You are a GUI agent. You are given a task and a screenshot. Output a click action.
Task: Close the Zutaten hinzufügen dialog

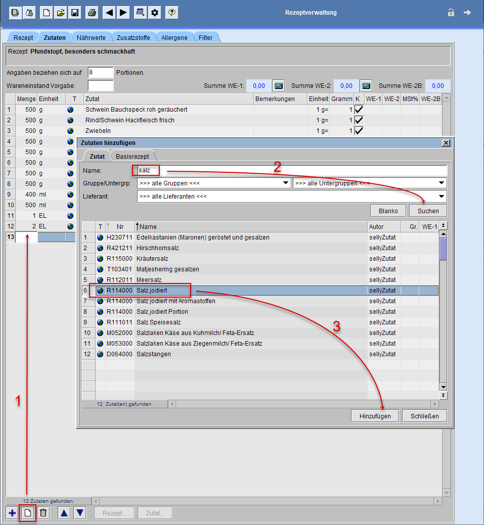coord(446,143)
